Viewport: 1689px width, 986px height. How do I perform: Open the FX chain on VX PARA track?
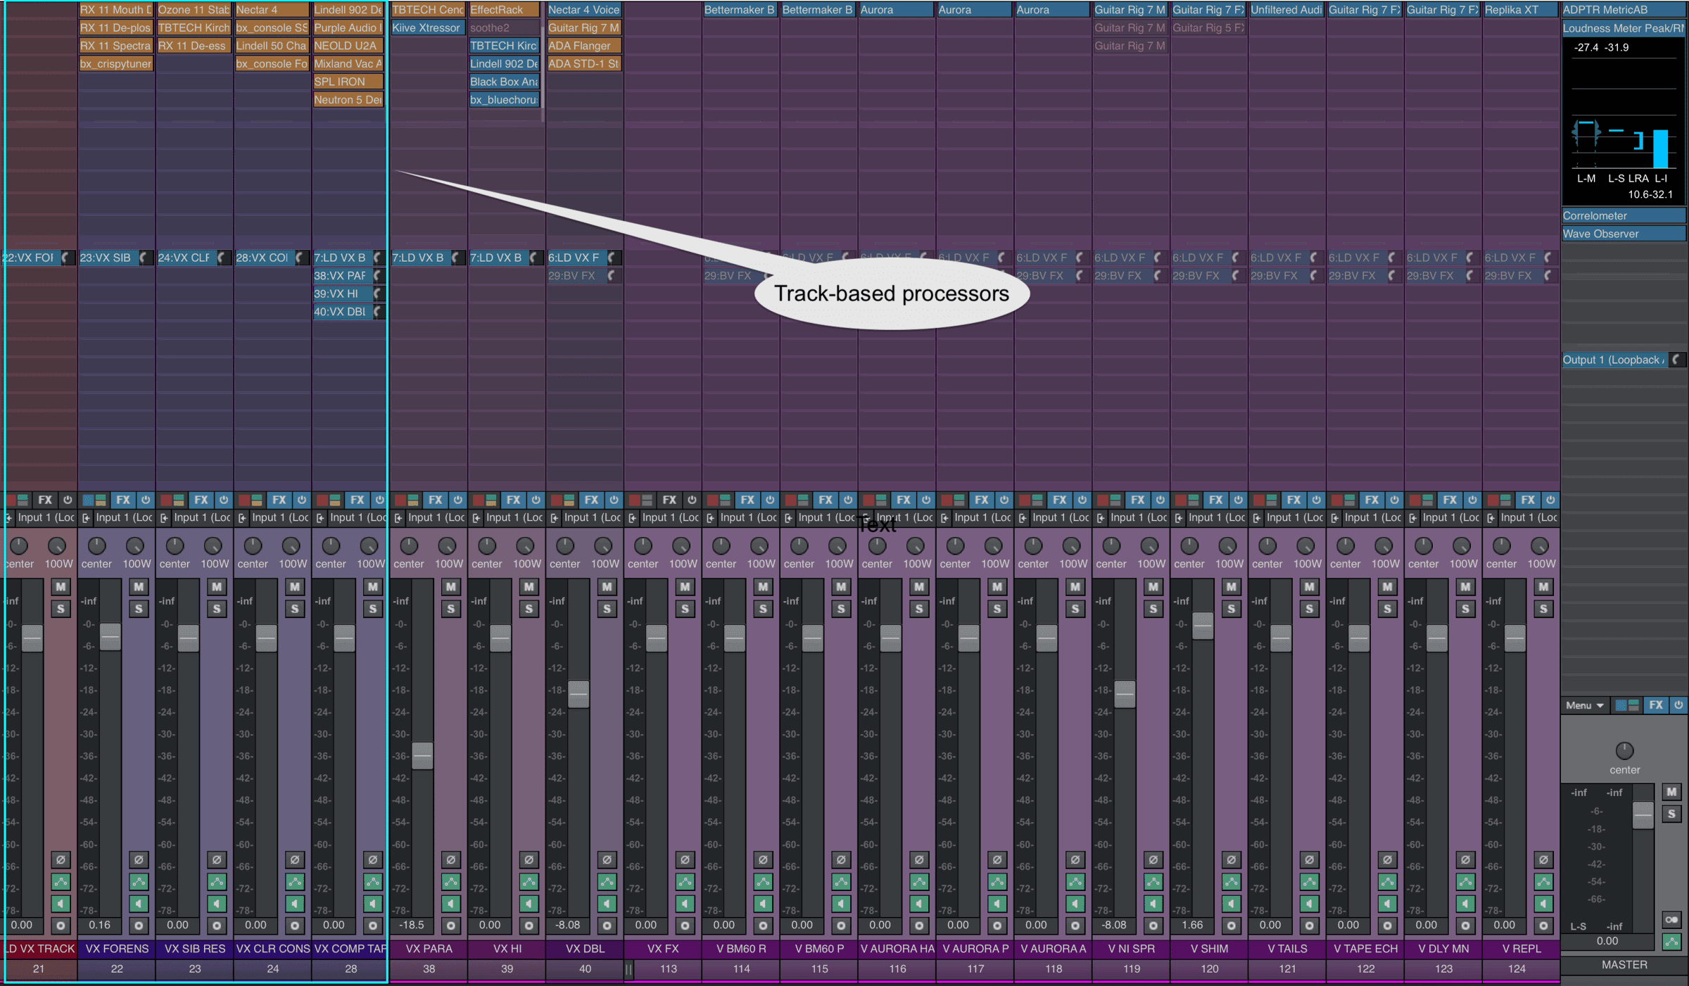click(436, 500)
